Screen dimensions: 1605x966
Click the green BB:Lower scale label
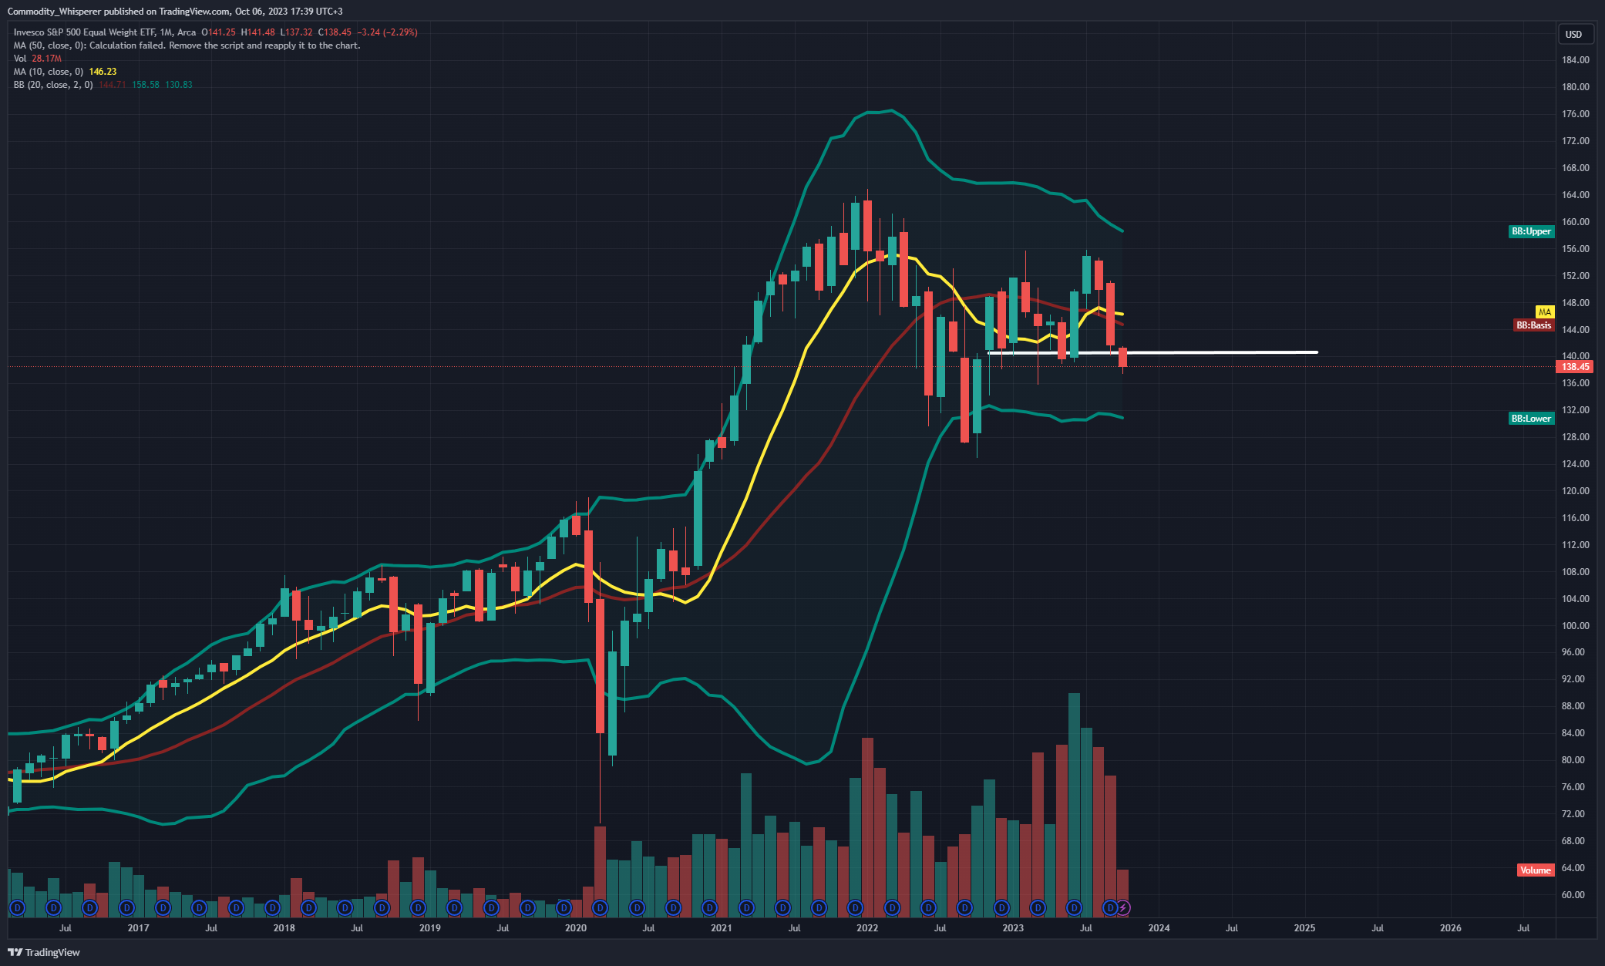1530,419
